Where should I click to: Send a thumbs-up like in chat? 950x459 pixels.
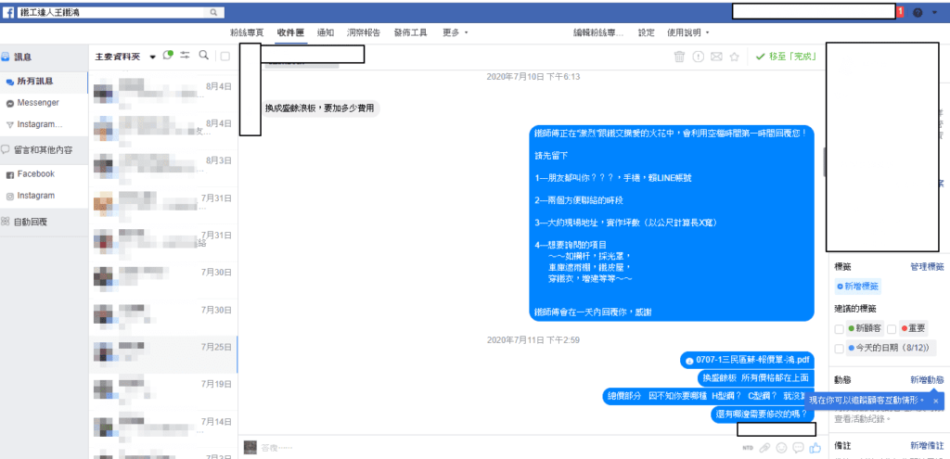[x=816, y=448]
